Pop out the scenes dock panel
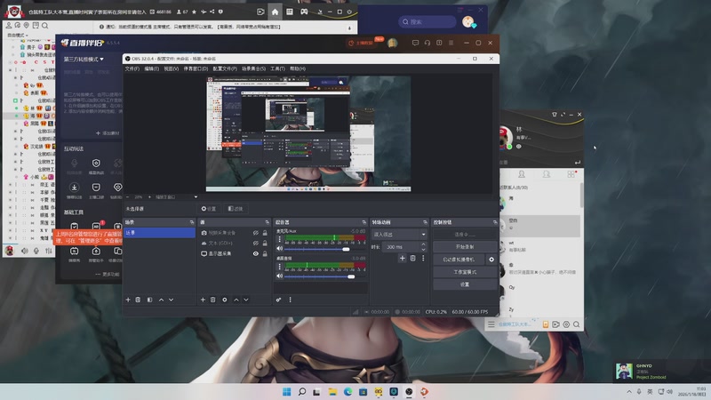This screenshot has height=400, width=711. click(192, 222)
